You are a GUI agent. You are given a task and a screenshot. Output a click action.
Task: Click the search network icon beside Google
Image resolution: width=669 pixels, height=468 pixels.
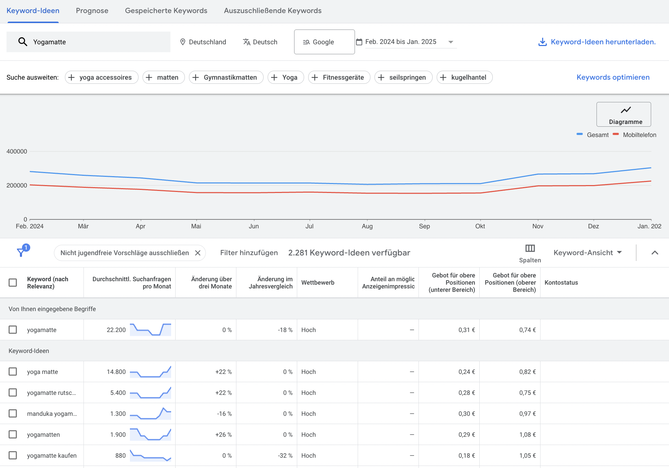pos(306,42)
